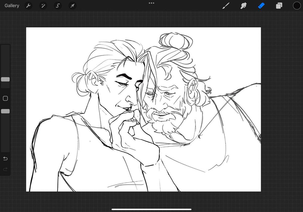Screen dimensions: 303x212
Task: Open the Actions wrench menu
Action: click(28, 6)
